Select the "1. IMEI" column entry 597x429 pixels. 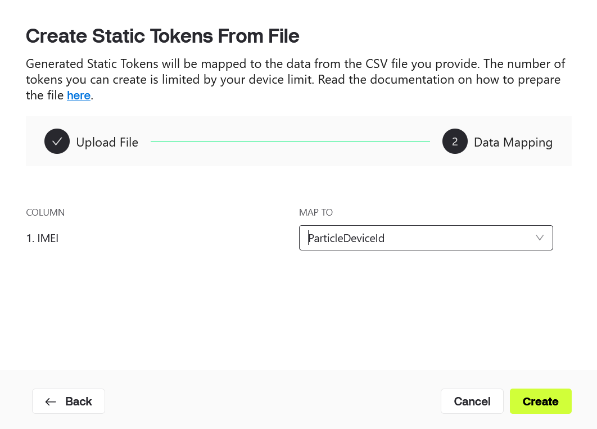[x=42, y=238]
